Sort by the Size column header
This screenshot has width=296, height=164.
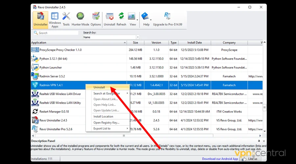[136, 43]
